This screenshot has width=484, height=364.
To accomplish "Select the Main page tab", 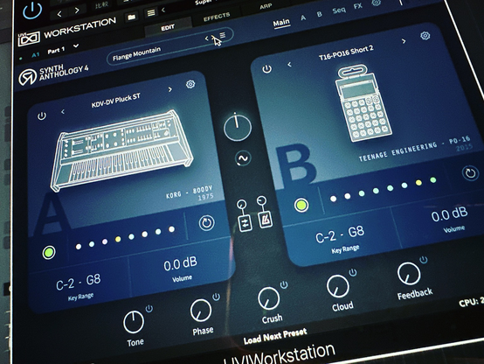I will 281,23.
